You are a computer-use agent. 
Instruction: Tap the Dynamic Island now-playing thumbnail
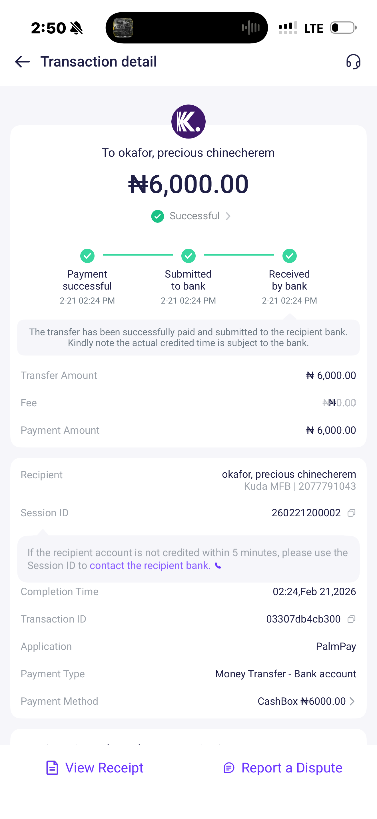pos(123,28)
